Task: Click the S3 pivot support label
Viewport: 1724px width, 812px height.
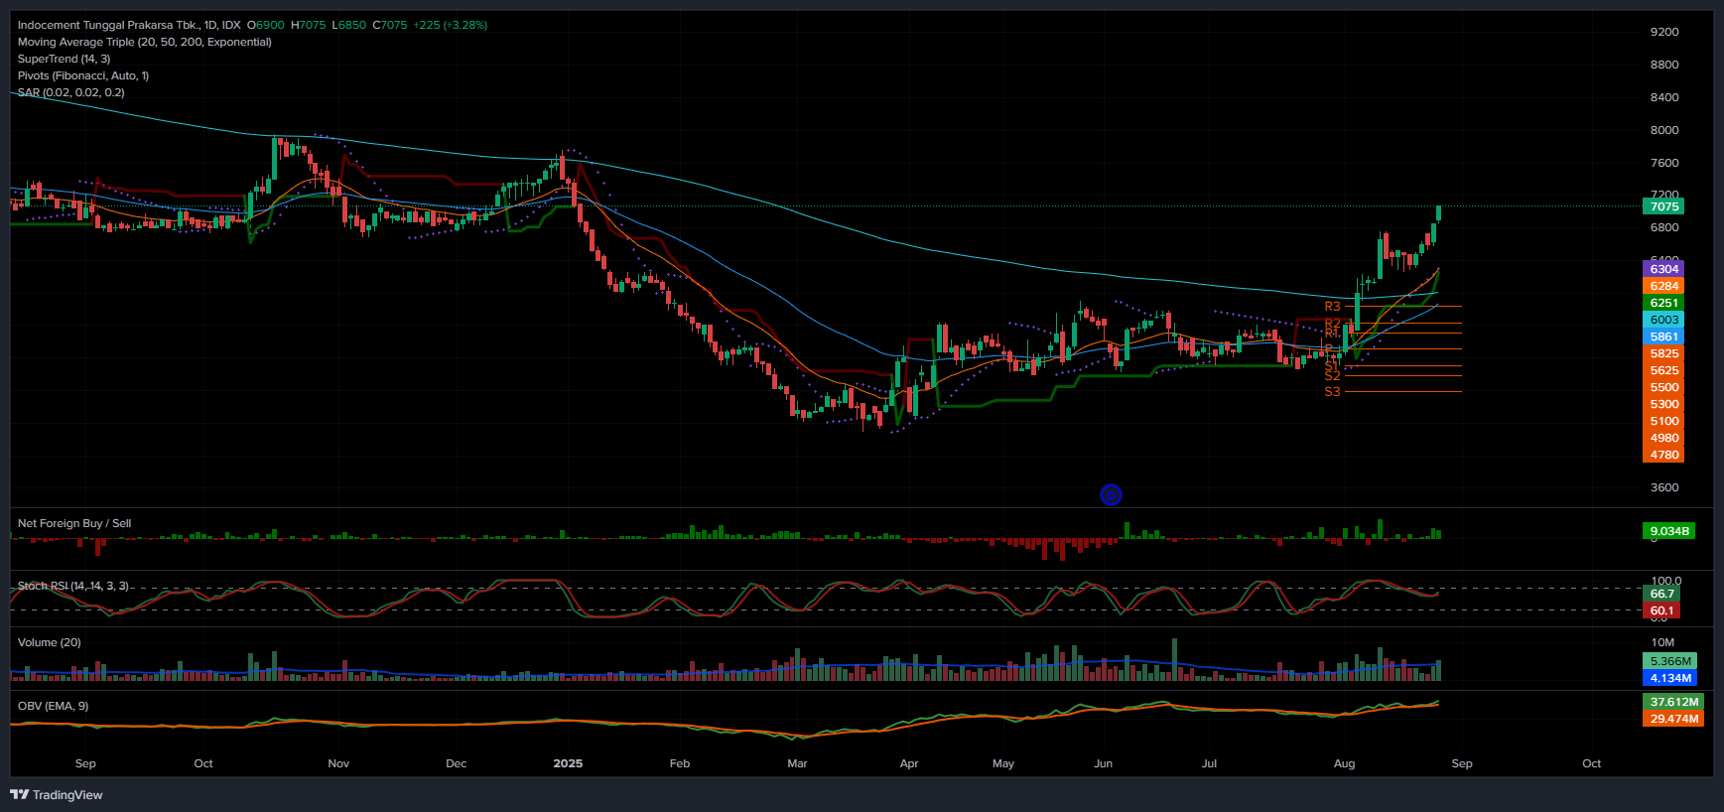Action: (x=1332, y=392)
